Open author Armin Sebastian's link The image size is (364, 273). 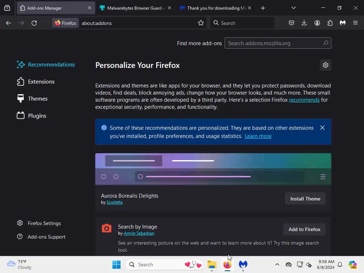(139, 233)
